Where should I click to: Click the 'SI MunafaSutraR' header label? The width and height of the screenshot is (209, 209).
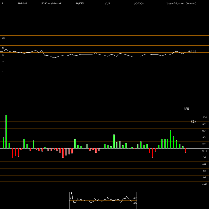click(x=51, y=3)
